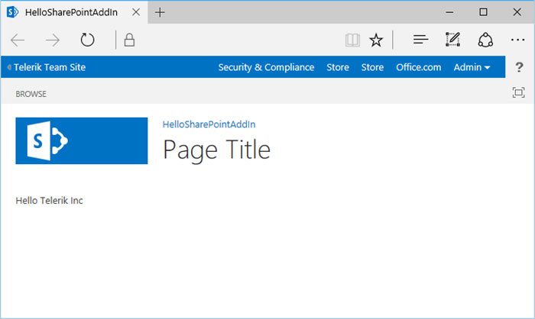Toggle focus on content fullscreen icon
The image size is (535, 319).
pyautogui.click(x=518, y=92)
